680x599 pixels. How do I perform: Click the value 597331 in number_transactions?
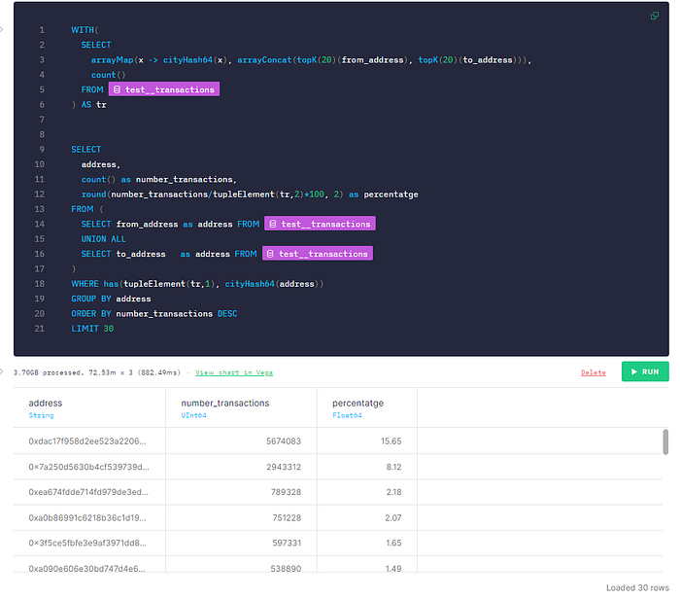point(287,543)
